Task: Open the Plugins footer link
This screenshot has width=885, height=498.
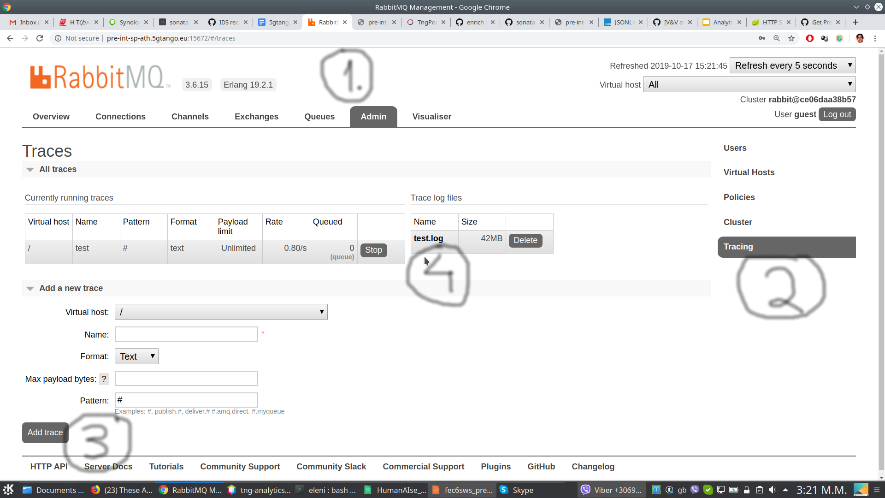Action: pos(496,467)
